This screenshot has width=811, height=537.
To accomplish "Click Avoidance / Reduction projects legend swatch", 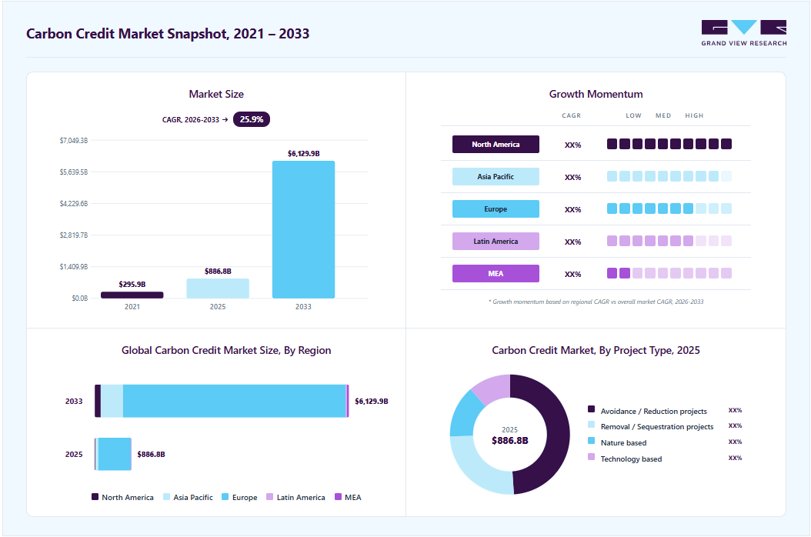I will coord(591,409).
